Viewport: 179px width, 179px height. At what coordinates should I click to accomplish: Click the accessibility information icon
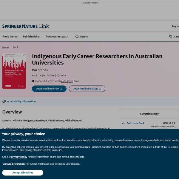4,101
